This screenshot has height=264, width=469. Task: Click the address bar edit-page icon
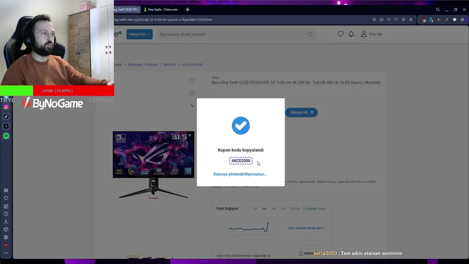[374, 19]
